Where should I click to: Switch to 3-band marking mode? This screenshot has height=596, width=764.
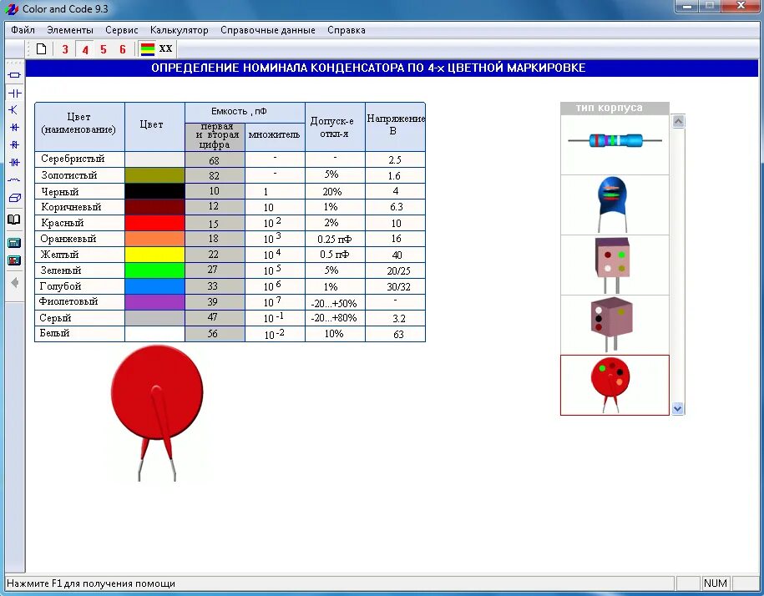65,49
